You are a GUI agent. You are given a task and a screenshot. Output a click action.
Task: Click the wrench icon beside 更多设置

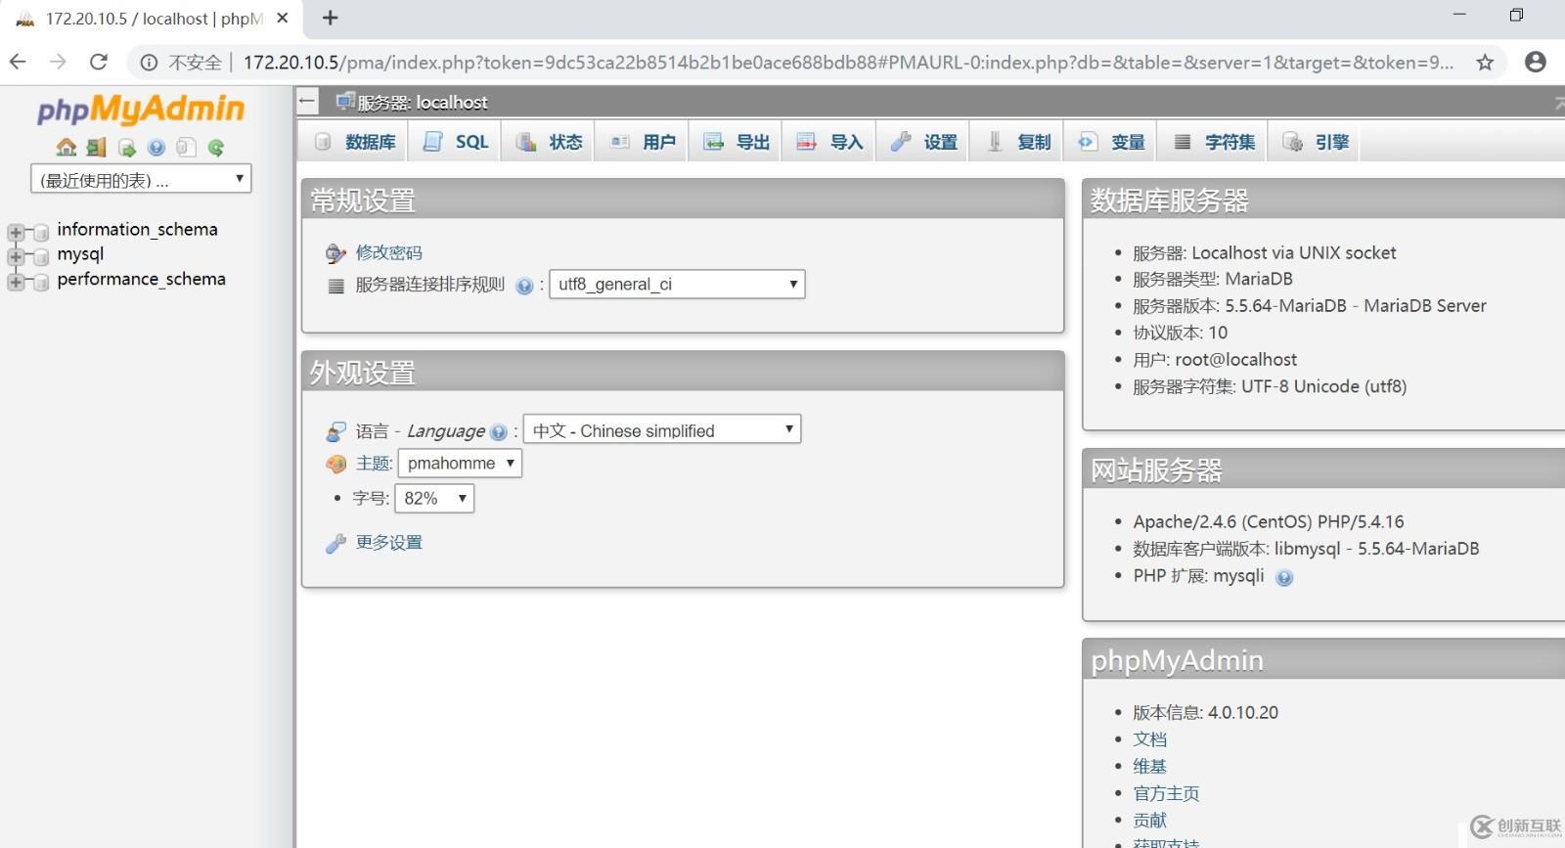click(335, 543)
